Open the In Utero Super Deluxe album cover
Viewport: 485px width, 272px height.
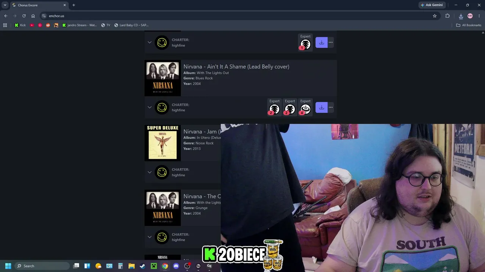pos(163,143)
